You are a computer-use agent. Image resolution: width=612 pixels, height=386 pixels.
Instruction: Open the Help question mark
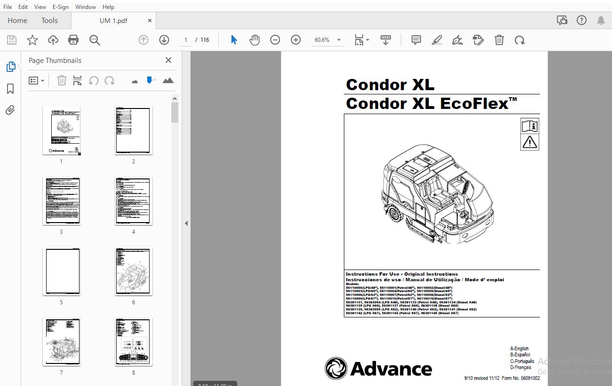pos(582,20)
